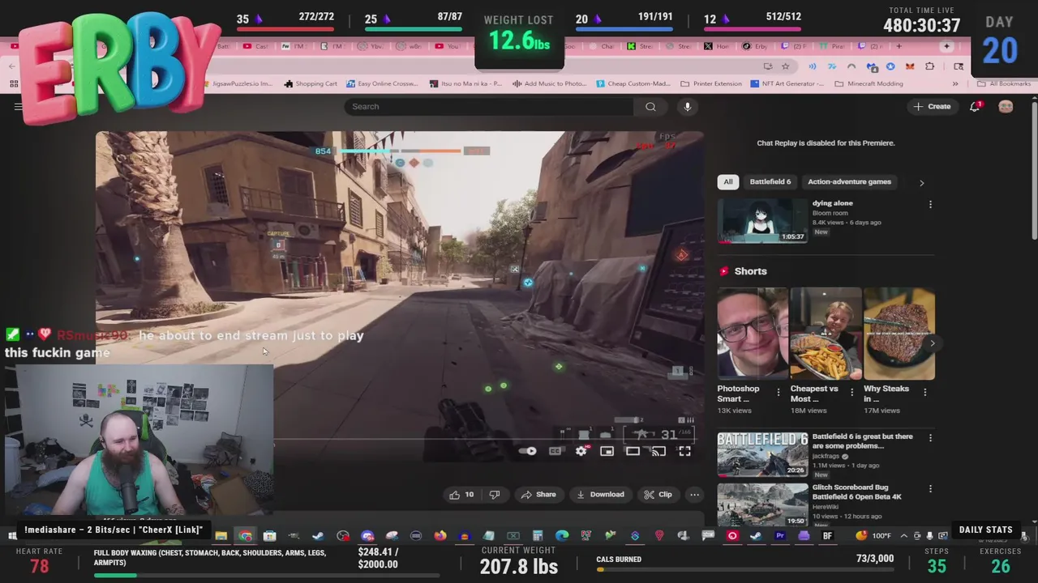This screenshot has width=1038, height=583.
Task: Dislike the video
Action: pyautogui.click(x=495, y=495)
